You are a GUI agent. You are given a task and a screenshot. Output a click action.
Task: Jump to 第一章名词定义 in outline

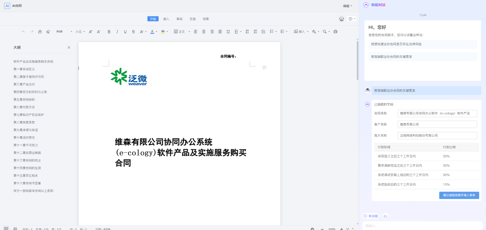pyautogui.click(x=24, y=69)
